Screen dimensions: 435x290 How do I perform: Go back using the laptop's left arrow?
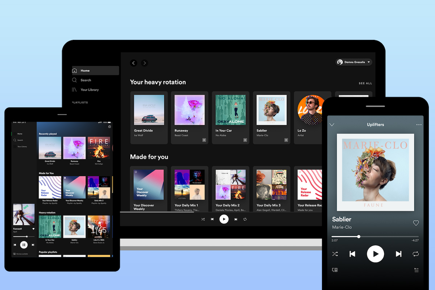(133, 63)
